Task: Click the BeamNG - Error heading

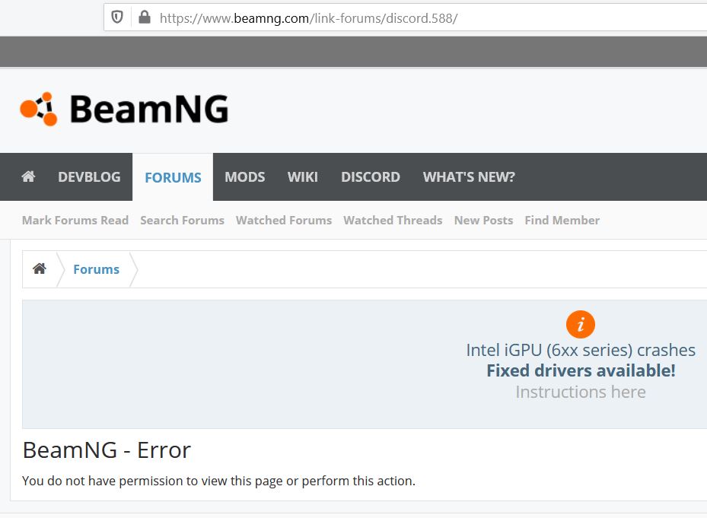Action: [x=107, y=450]
